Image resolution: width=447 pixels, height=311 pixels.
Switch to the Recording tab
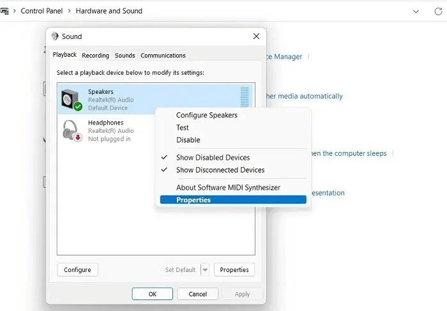click(95, 56)
